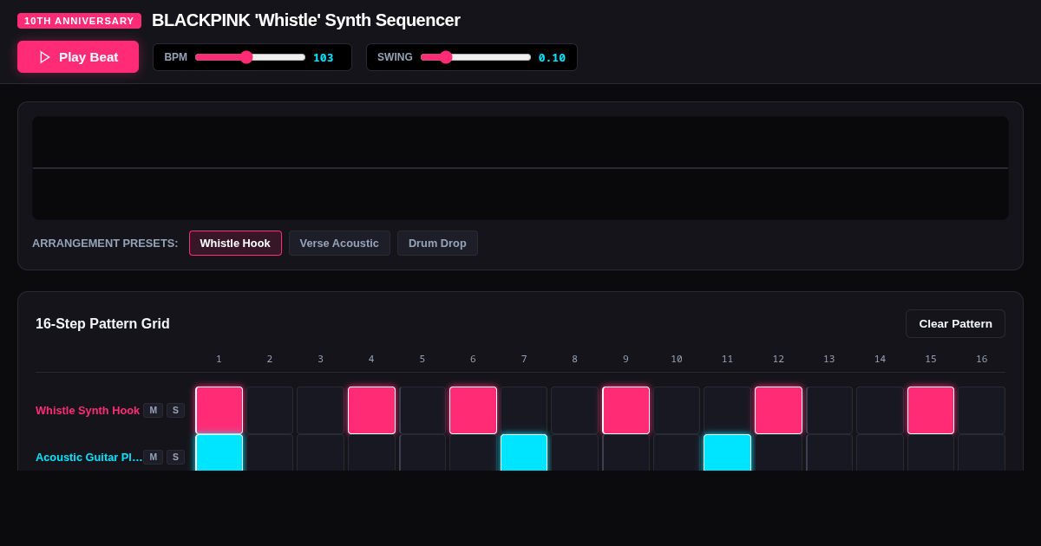The width and height of the screenshot is (1041, 546).
Task: Toggle Whistle Synth Hook step 1
Action: [x=219, y=410]
